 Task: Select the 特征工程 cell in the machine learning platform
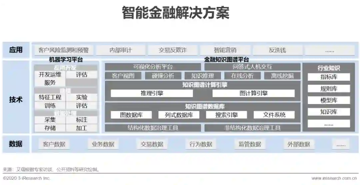(50, 97)
